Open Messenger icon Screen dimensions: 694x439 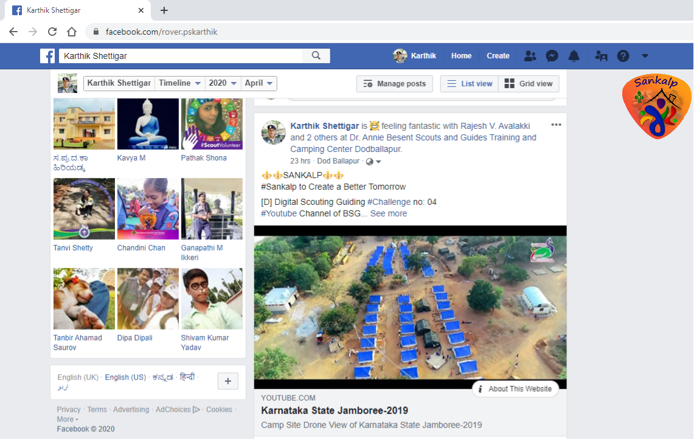[552, 56]
